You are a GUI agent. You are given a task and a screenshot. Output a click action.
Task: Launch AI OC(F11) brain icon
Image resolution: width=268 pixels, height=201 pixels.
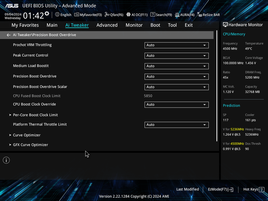(x=128, y=15)
